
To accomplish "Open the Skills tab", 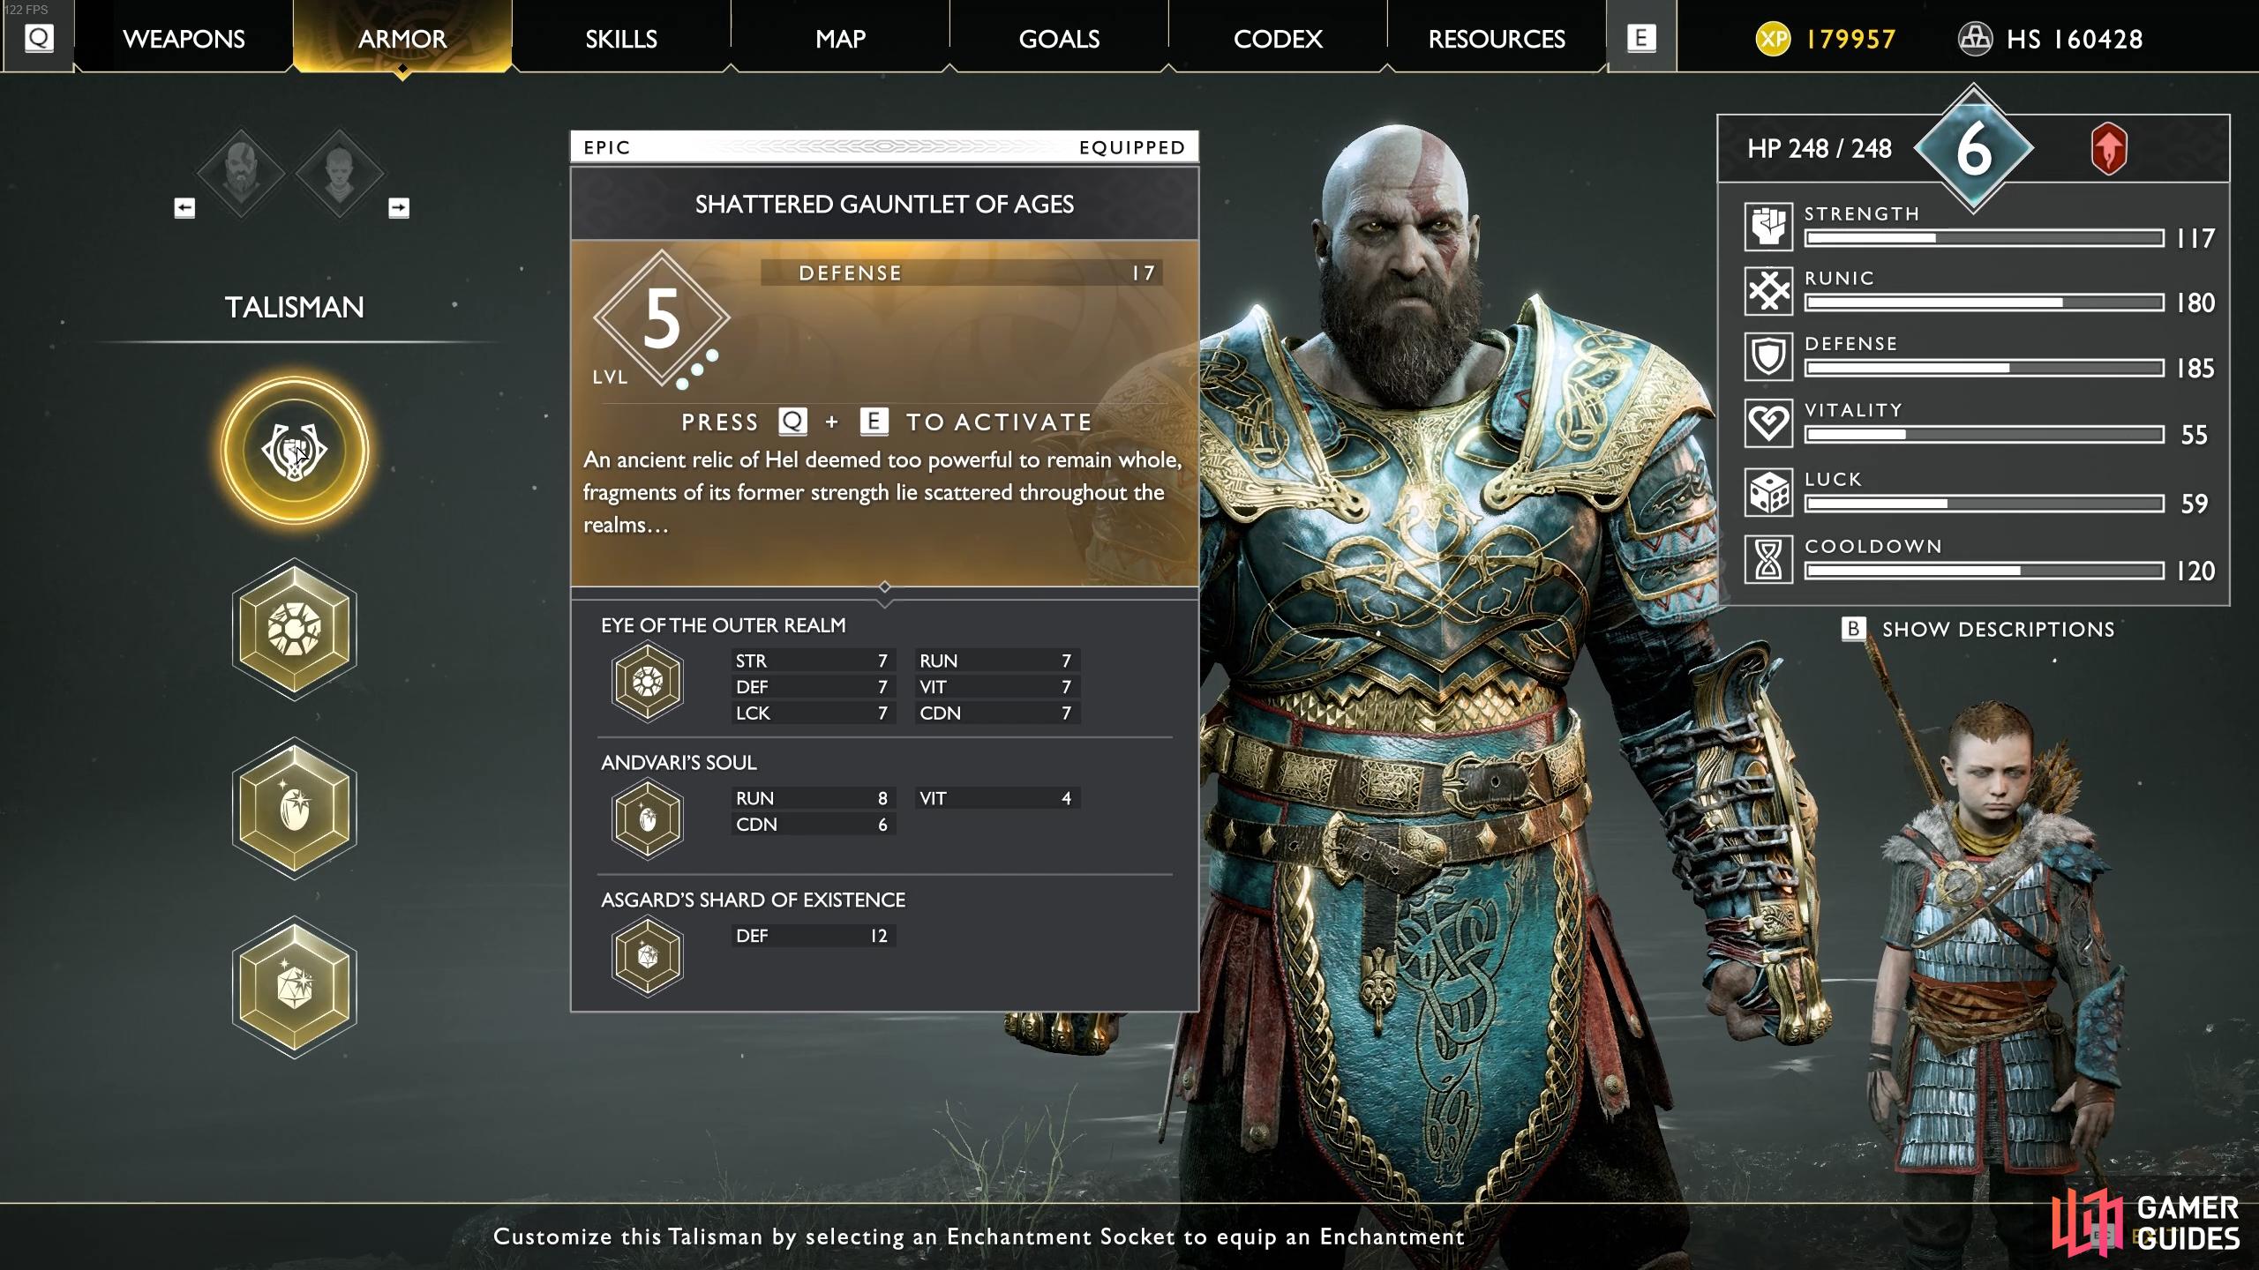I will tap(621, 39).
